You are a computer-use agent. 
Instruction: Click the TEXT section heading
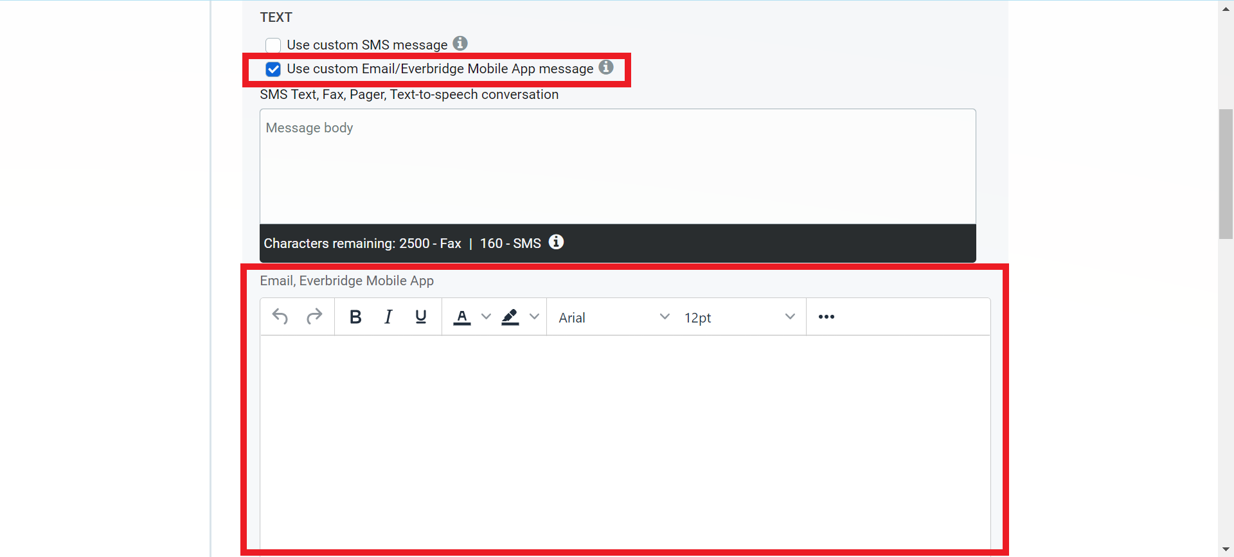coord(276,17)
